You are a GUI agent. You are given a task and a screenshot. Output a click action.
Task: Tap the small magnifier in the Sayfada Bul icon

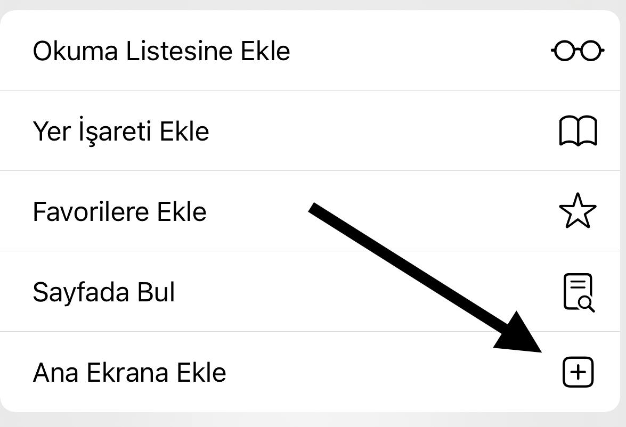pos(586,303)
